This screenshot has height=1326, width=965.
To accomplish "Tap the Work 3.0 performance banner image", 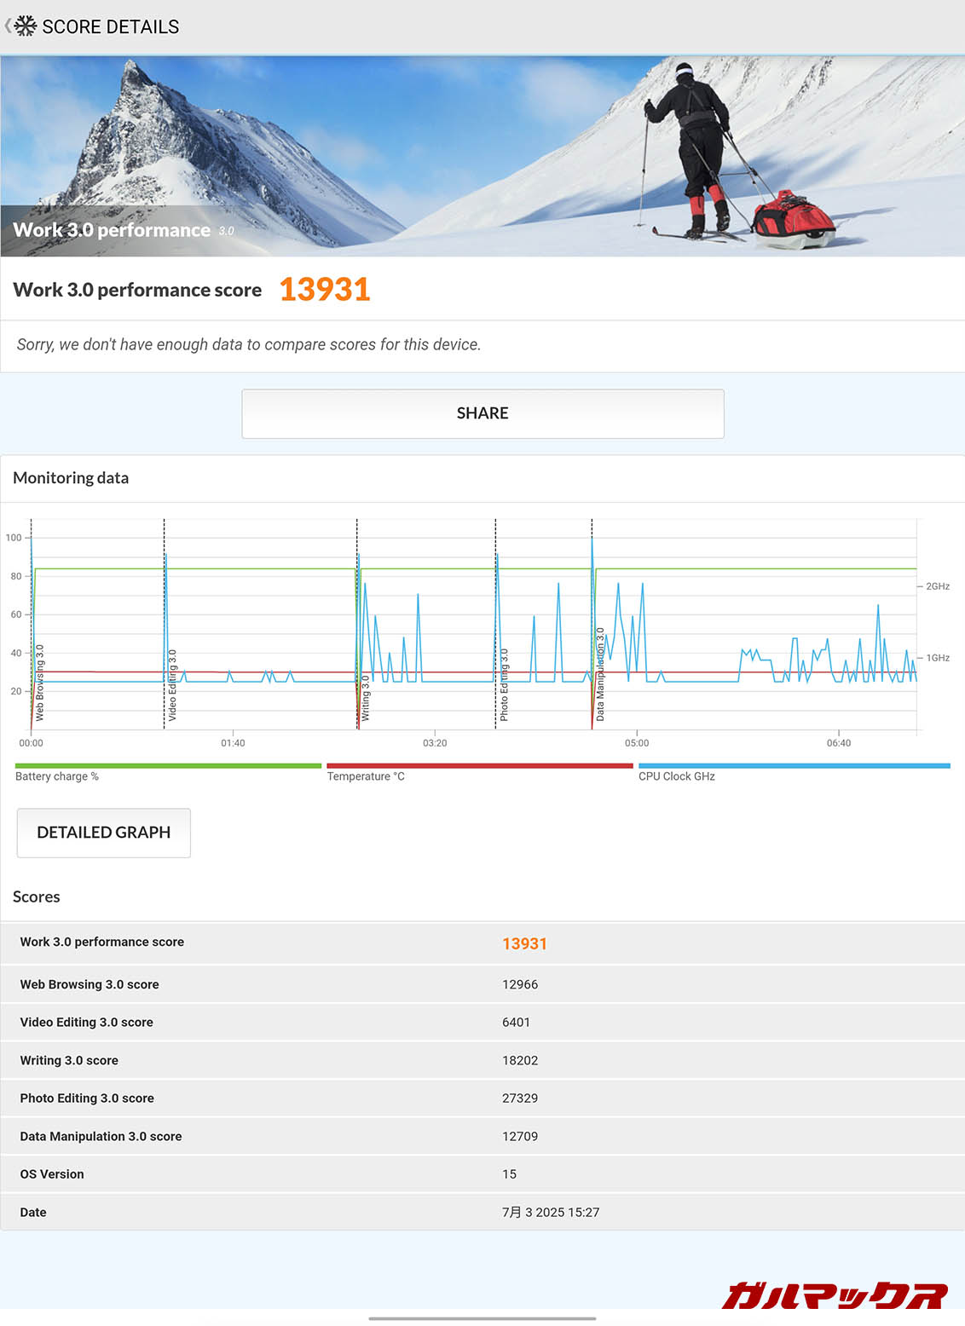I will (482, 157).
